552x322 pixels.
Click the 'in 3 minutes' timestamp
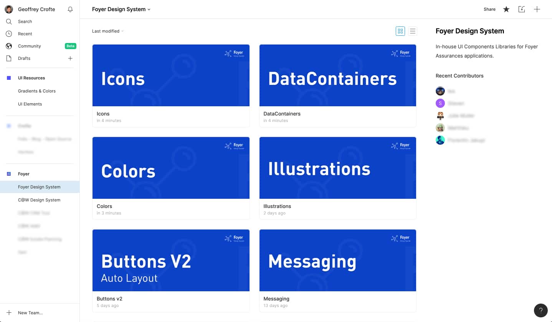[x=109, y=213]
